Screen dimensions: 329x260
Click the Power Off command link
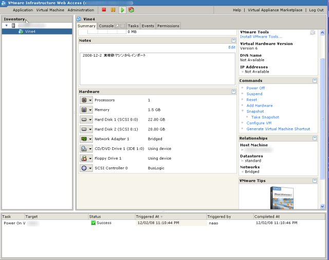255,88
